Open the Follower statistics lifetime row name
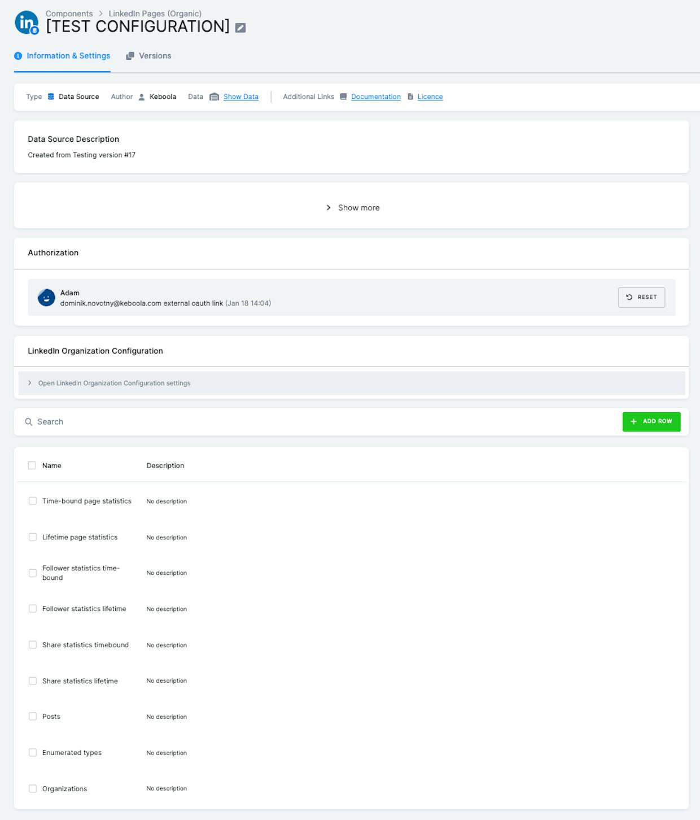The height and width of the screenshot is (820, 700). click(x=84, y=609)
